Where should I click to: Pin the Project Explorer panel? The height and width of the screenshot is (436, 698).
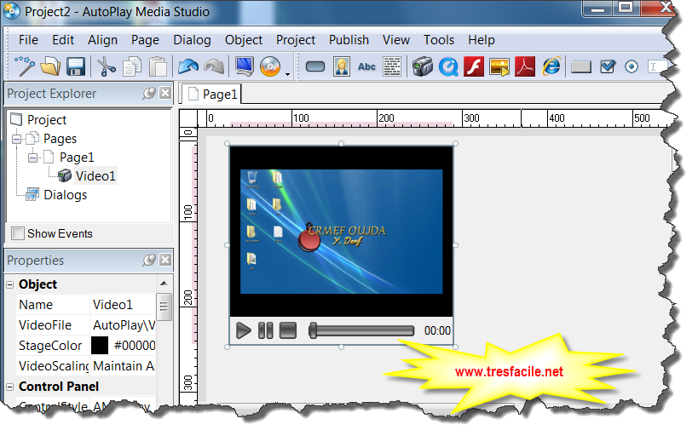[x=149, y=93]
